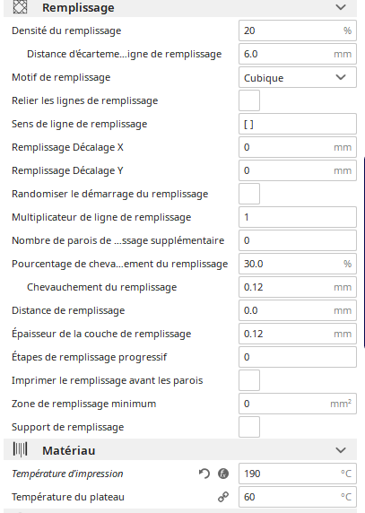Check Imprimer le remplissage avant les parois
The width and height of the screenshot is (365, 513).
coord(249,380)
